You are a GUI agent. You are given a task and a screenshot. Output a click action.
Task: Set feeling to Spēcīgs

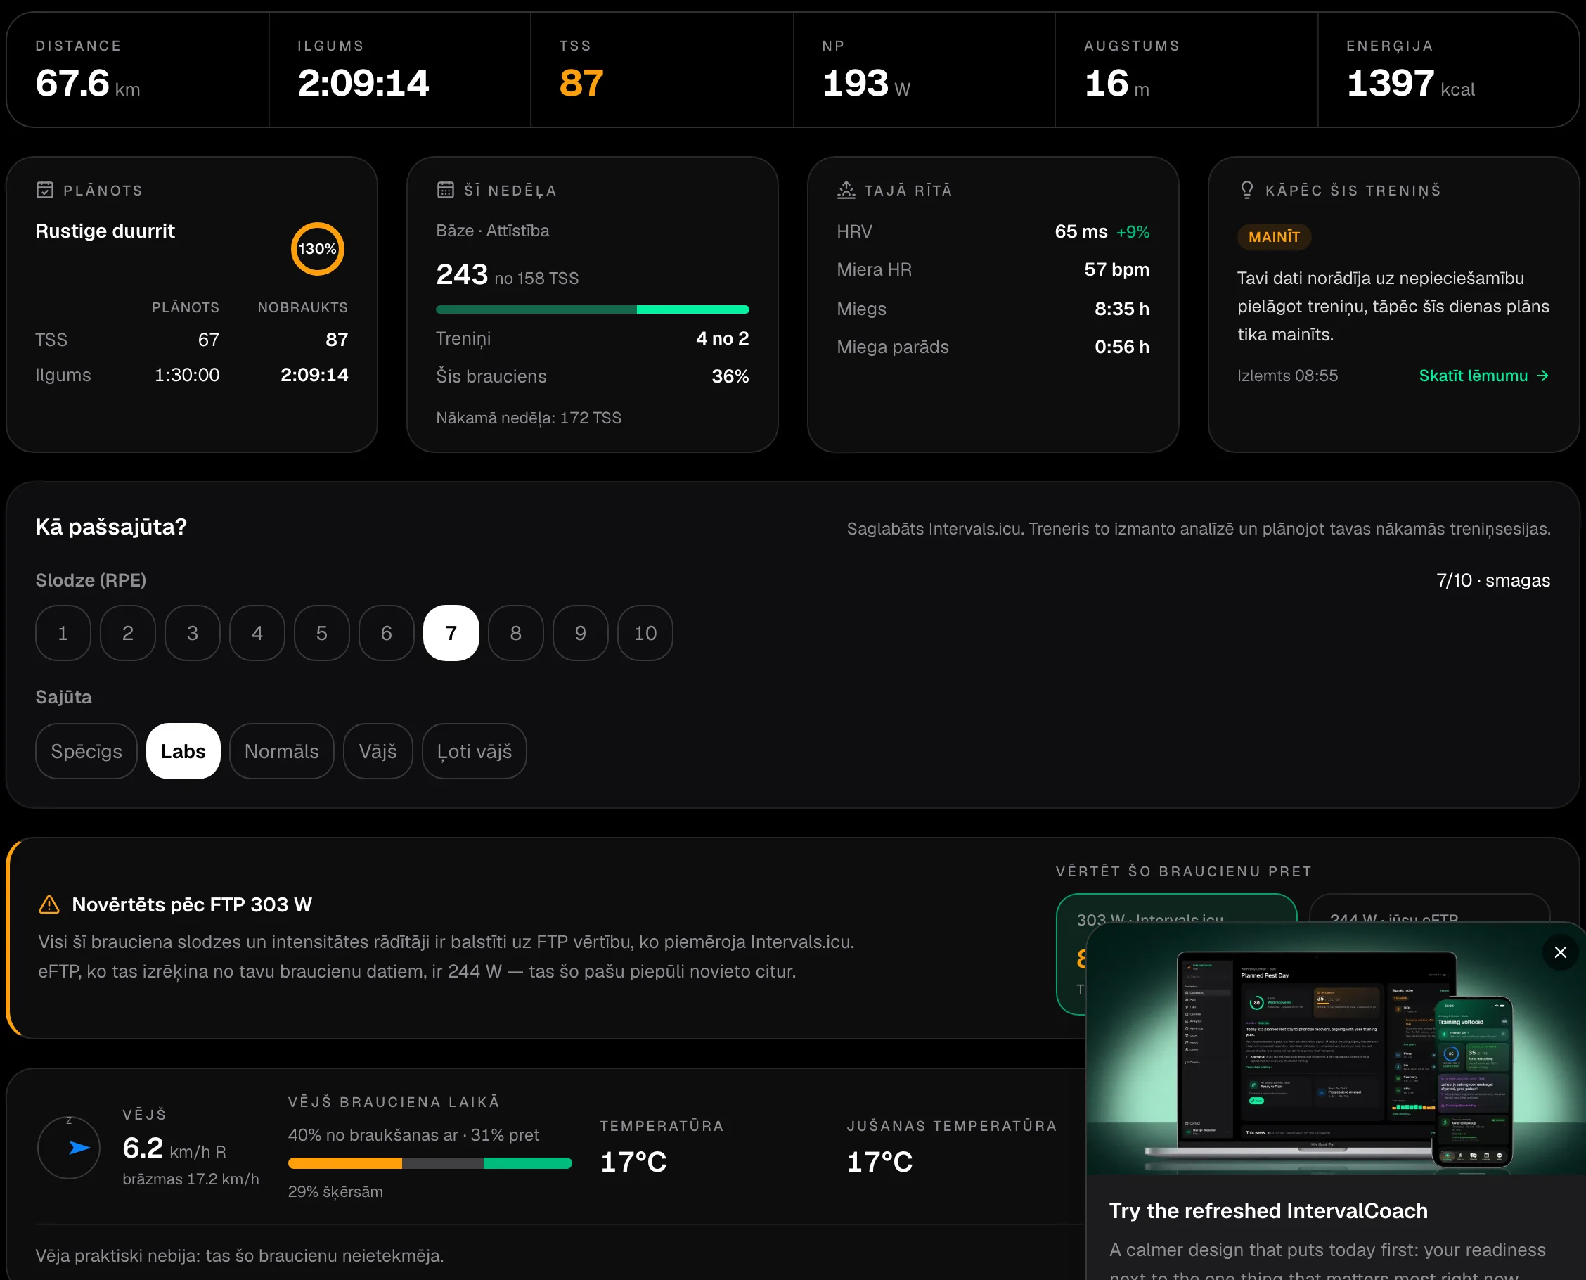(x=86, y=751)
